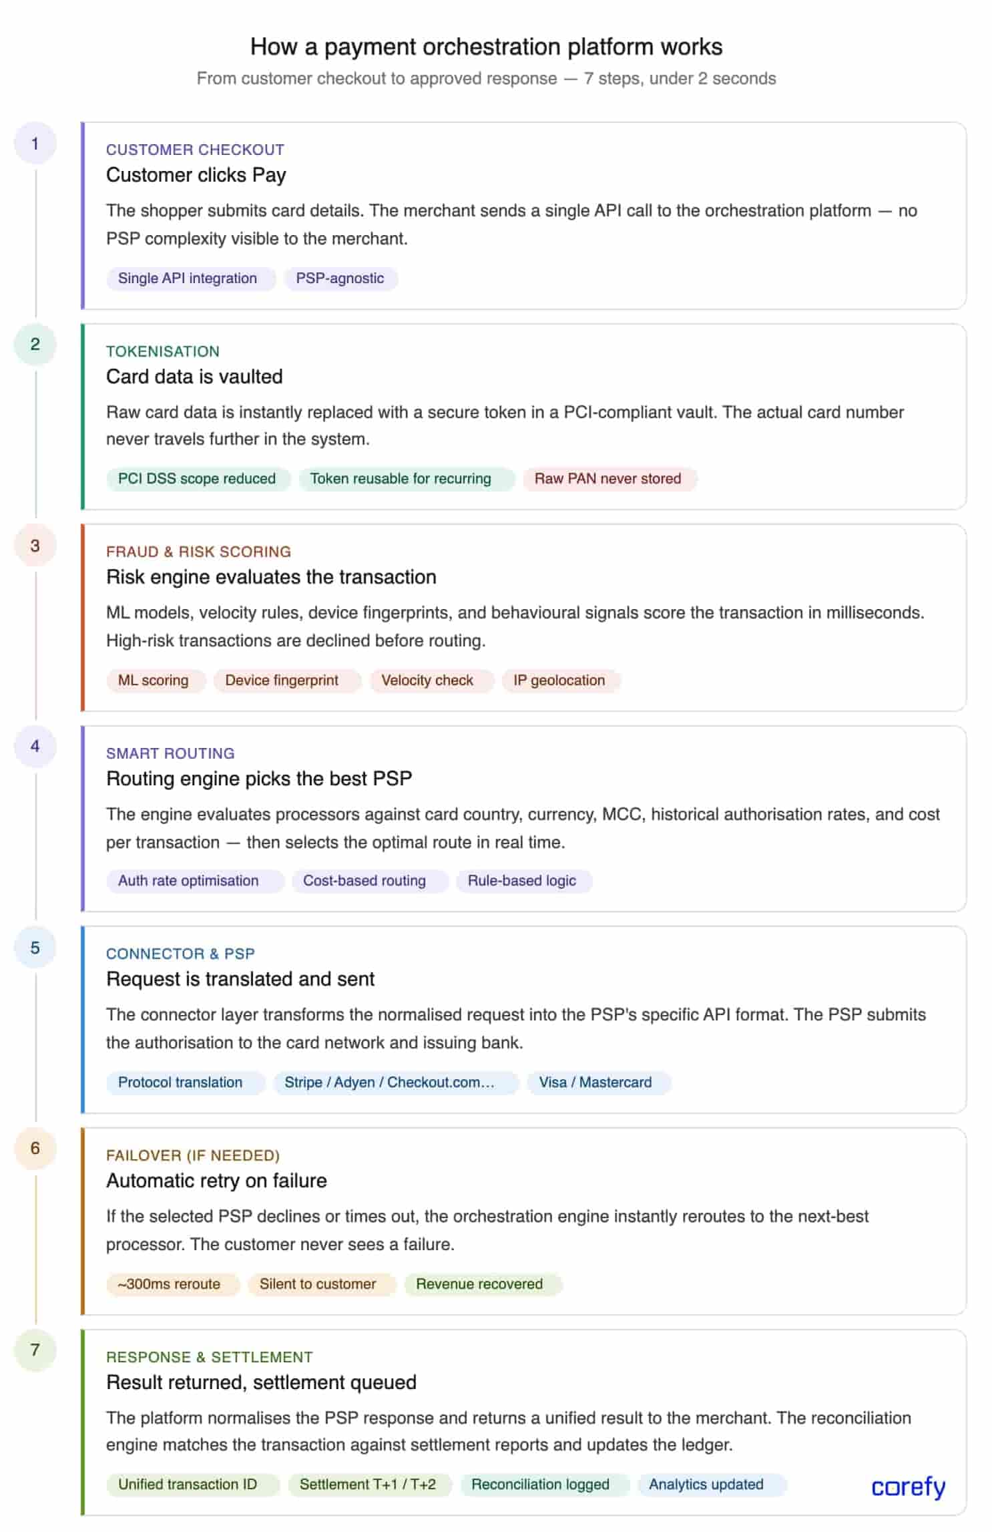Click the Cost-based routing tag
Screen dimensions: 992x1532
pyautogui.click(x=364, y=881)
